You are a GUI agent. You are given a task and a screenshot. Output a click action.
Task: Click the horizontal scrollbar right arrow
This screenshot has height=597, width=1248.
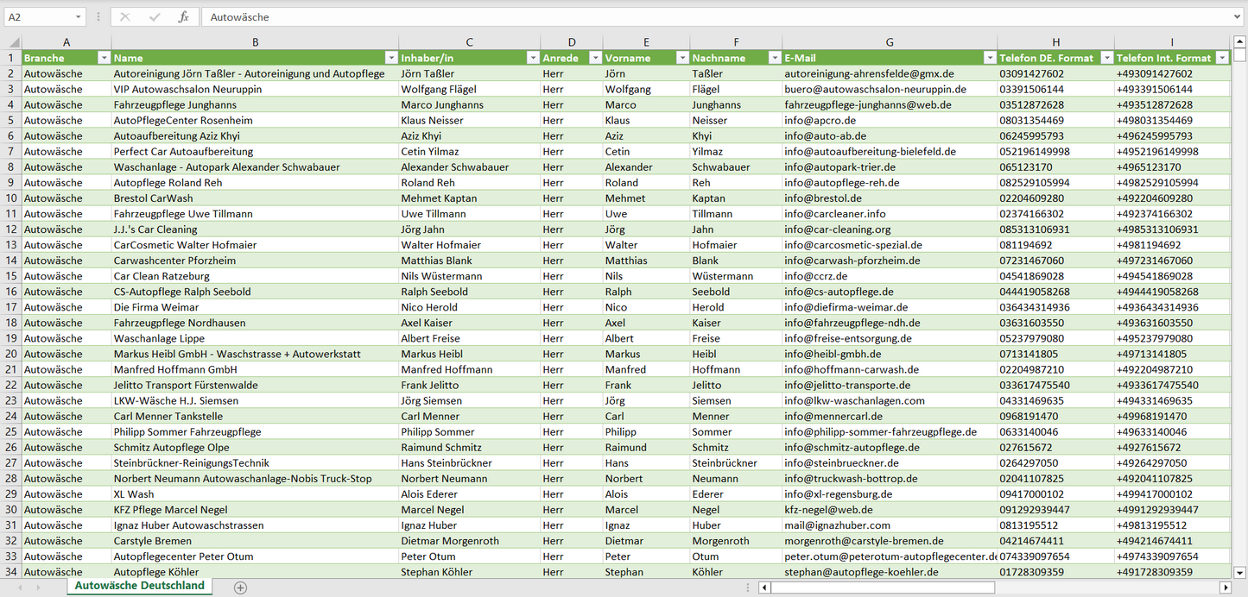coord(1224,588)
